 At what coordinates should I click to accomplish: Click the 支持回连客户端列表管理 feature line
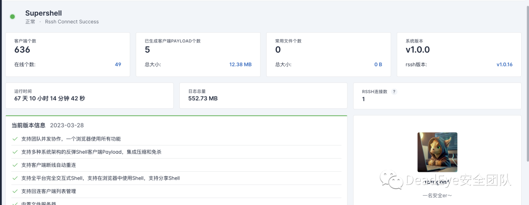(x=48, y=191)
